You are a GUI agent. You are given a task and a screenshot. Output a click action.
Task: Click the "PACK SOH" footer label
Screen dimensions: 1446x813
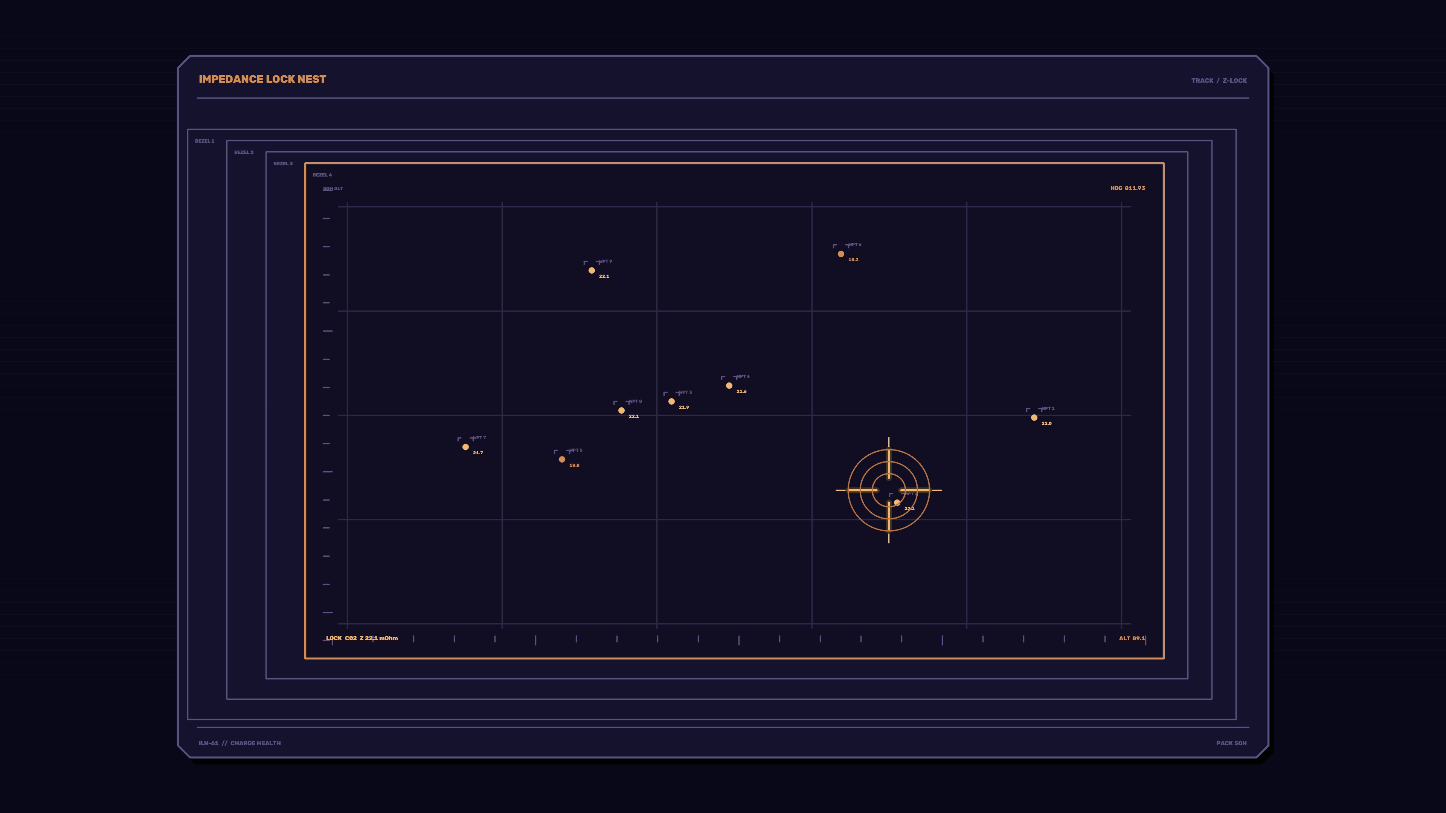tap(1232, 743)
